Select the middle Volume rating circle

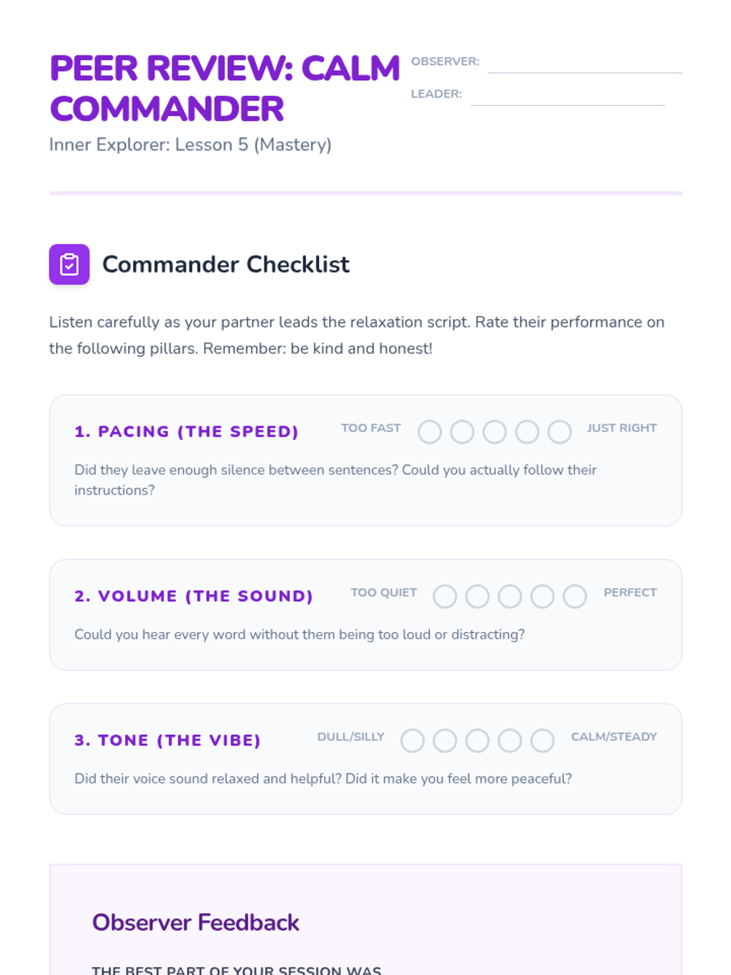(x=510, y=597)
